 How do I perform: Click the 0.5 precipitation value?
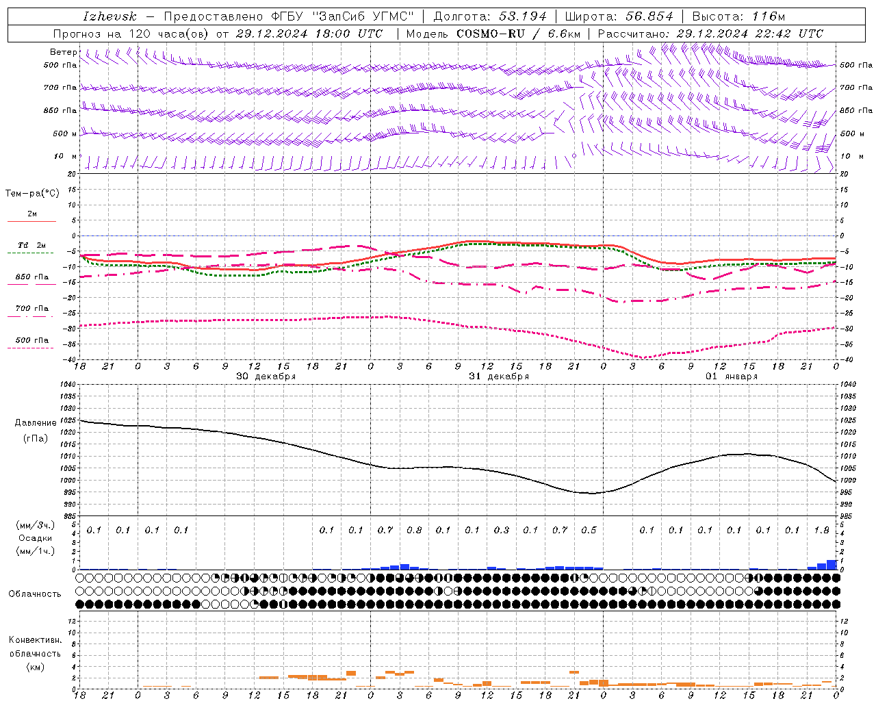pyautogui.click(x=589, y=531)
